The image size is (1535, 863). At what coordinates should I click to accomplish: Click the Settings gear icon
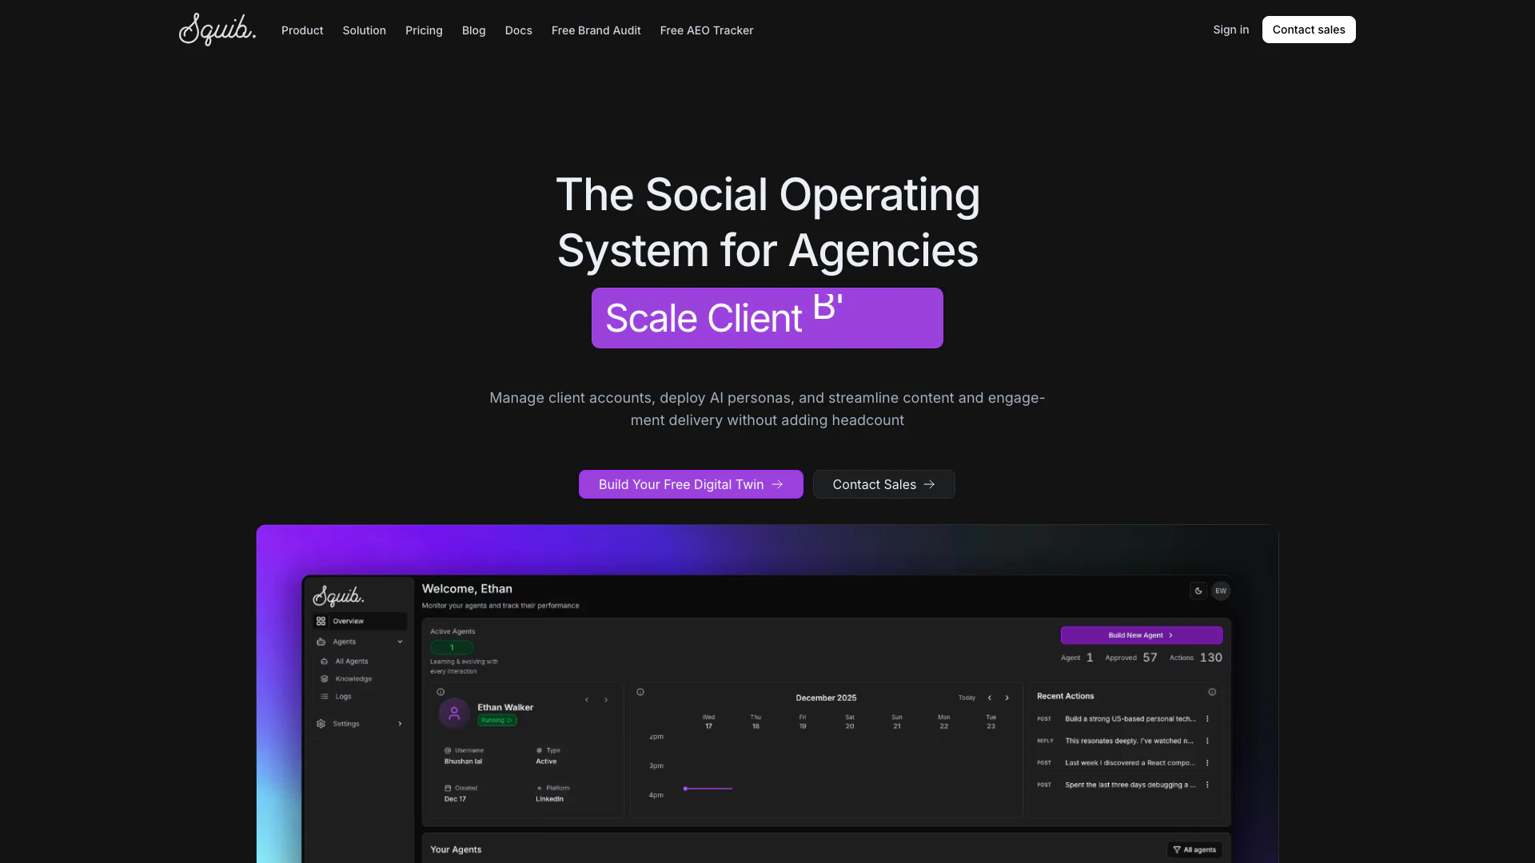321,724
